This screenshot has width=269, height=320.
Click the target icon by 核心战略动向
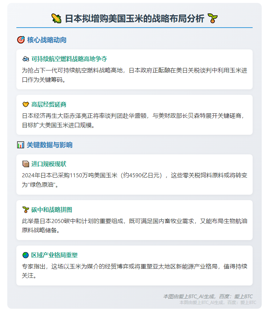coord(21,40)
